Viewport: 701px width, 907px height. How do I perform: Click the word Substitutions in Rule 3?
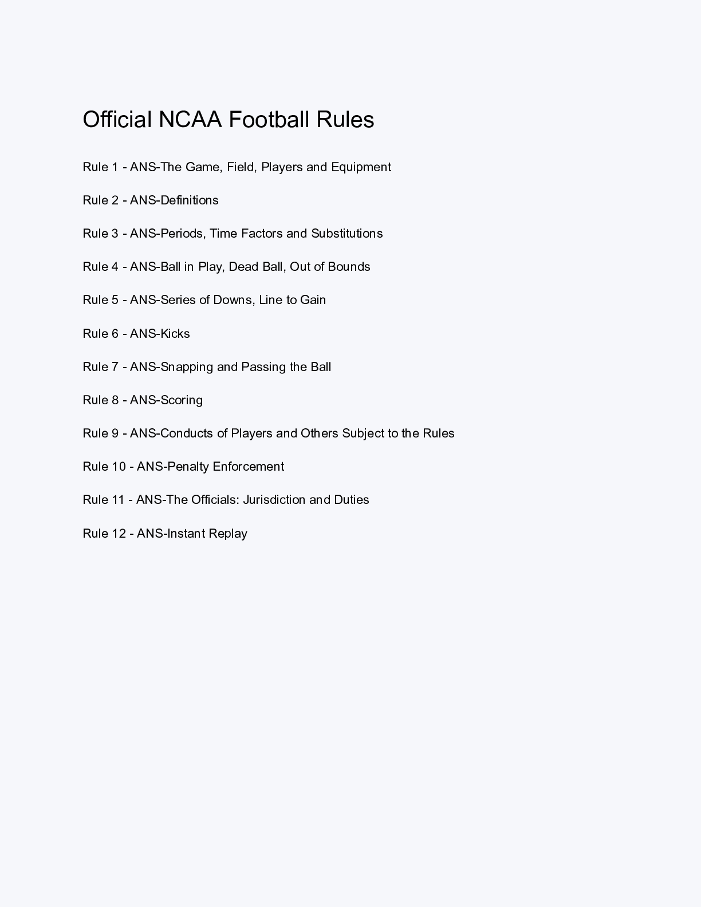[347, 234]
